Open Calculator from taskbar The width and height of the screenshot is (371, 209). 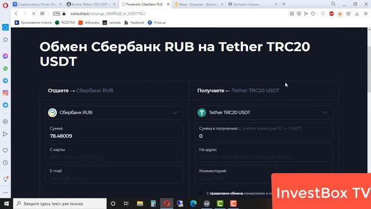point(153,204)
